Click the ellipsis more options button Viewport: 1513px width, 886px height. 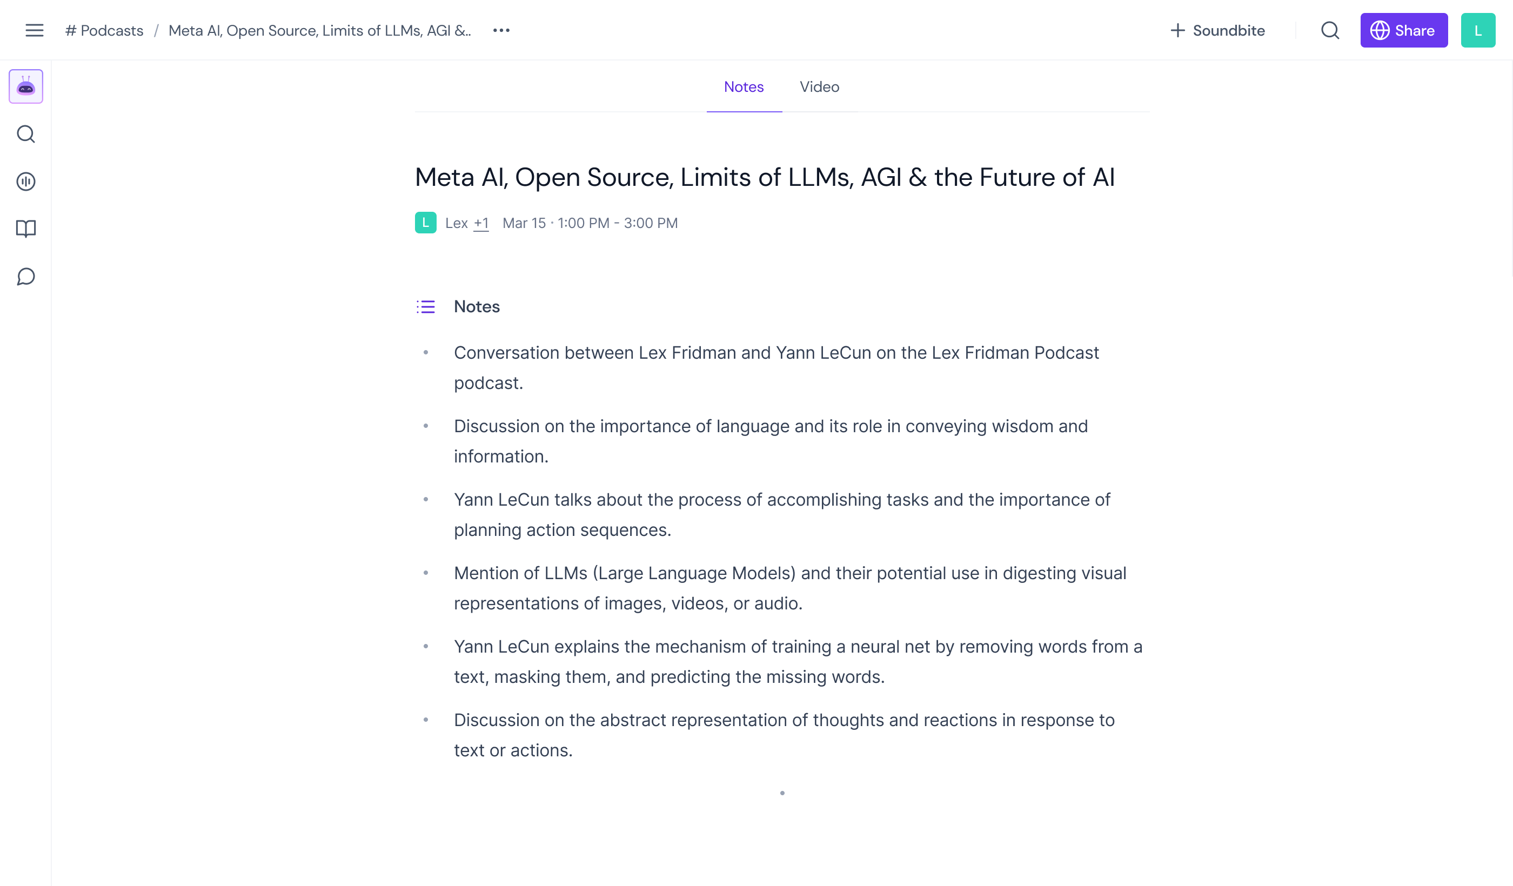coord(501,30)
